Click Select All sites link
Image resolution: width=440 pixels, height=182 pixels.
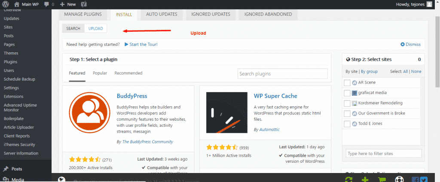point(405,72)
